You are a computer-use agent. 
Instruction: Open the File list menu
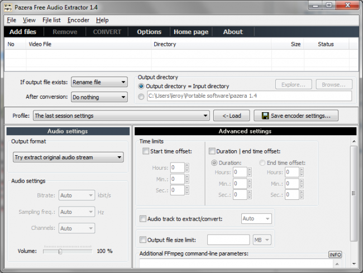pos(51,20)
